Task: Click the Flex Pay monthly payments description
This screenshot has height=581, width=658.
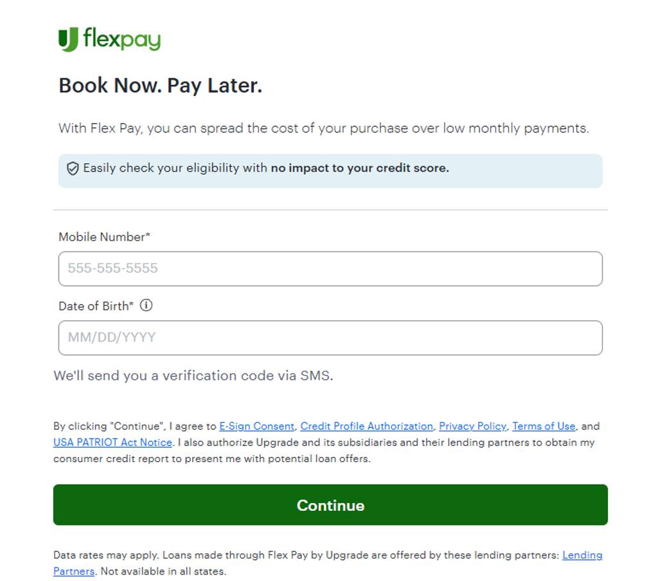Action: click(323, 129)
